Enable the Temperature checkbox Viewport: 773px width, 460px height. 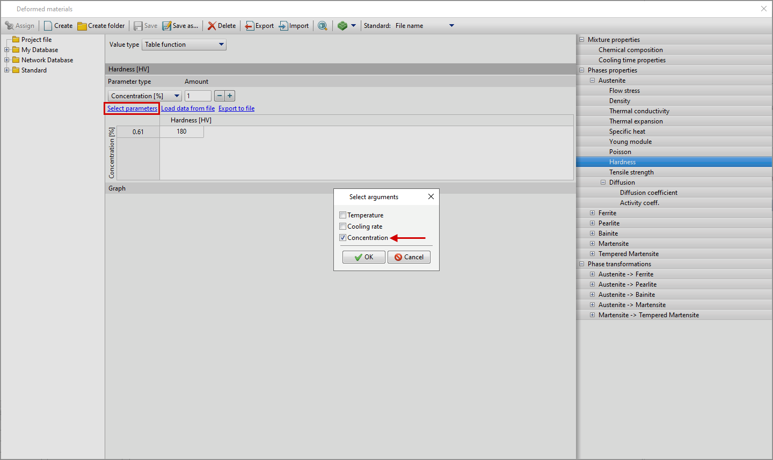343,215
